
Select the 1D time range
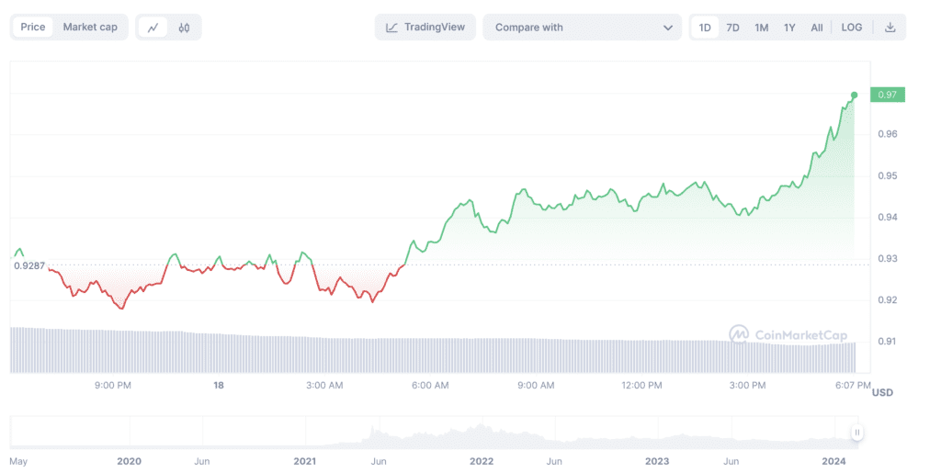click(x=705, y=28)
